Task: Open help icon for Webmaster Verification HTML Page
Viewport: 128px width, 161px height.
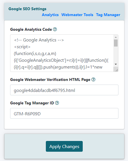Action: (x=93, y=80)
